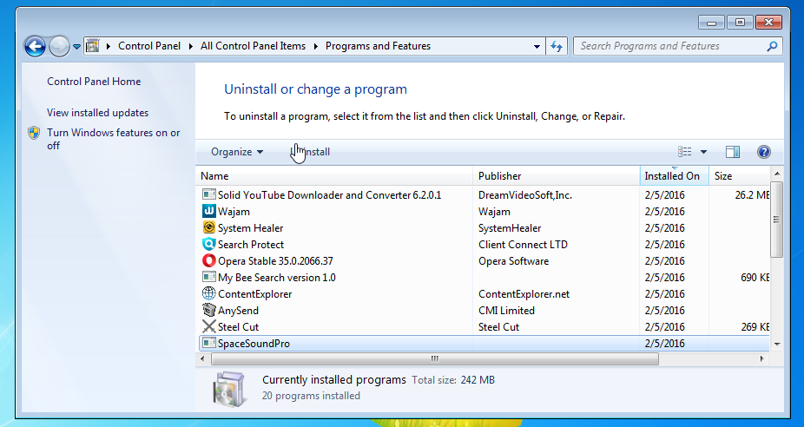Viewport: 804px width, 427px height.
Task: Click the 690 KB size of My Bee Search
Action: click(x=755, y=278)
